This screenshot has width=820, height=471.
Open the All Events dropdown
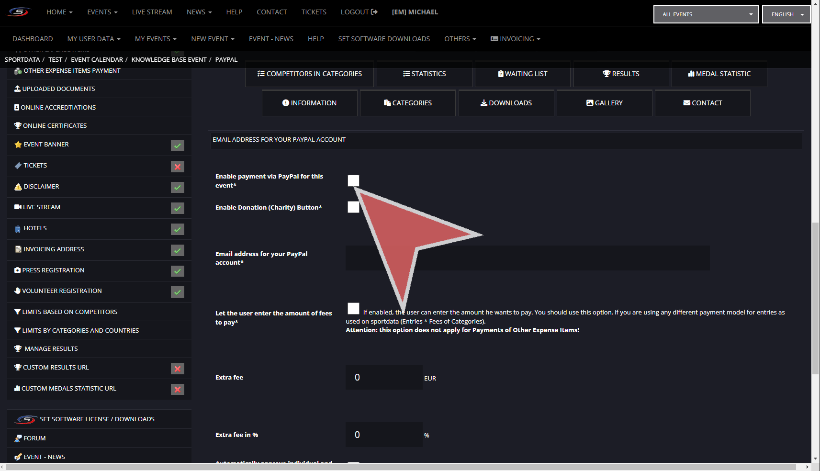click(x=706, y=14)
